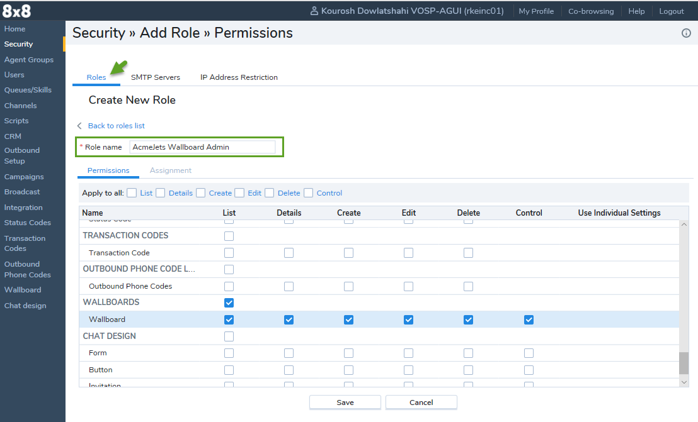The image size is (698, 422).
Task: Check Apply to all Control checkbox
Action: (x=309, y=193)
